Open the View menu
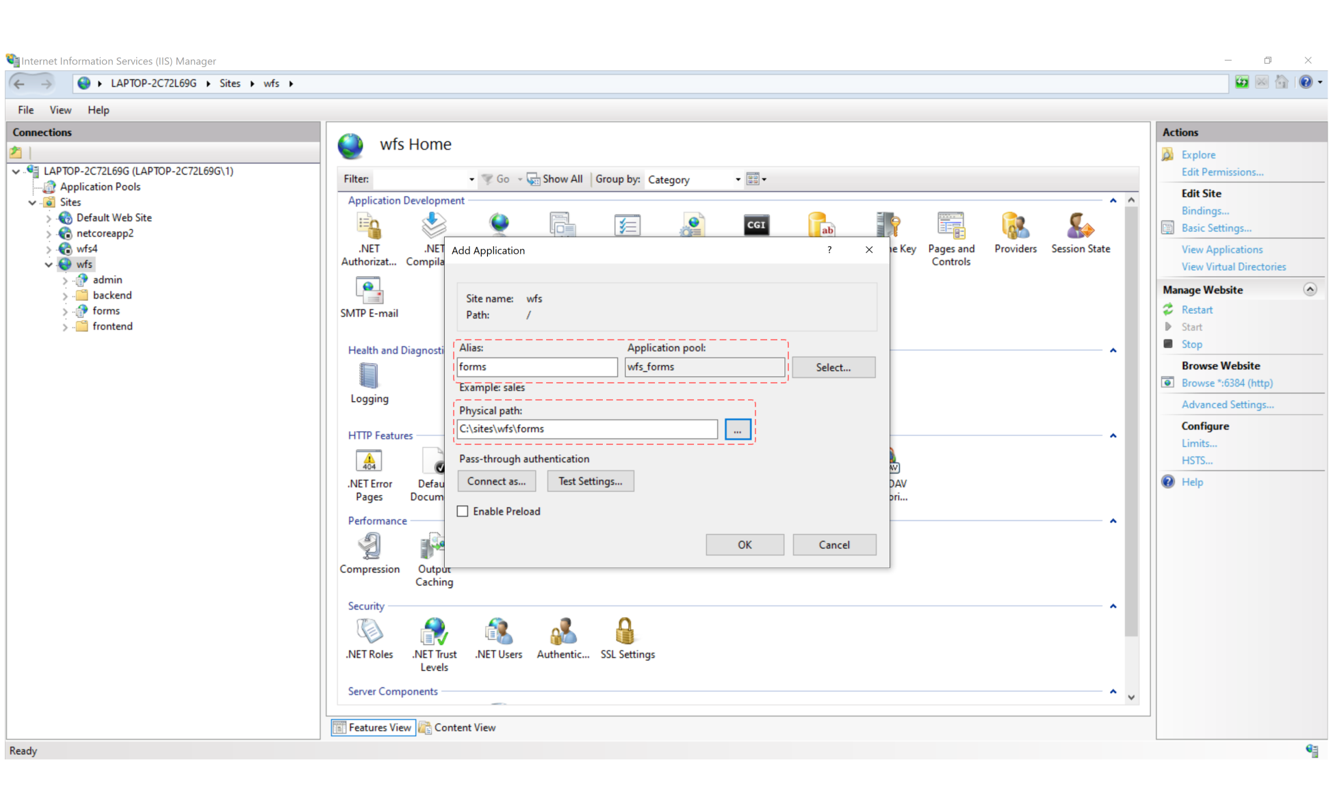Screen dimensions: 1333x810 [60, 110]
